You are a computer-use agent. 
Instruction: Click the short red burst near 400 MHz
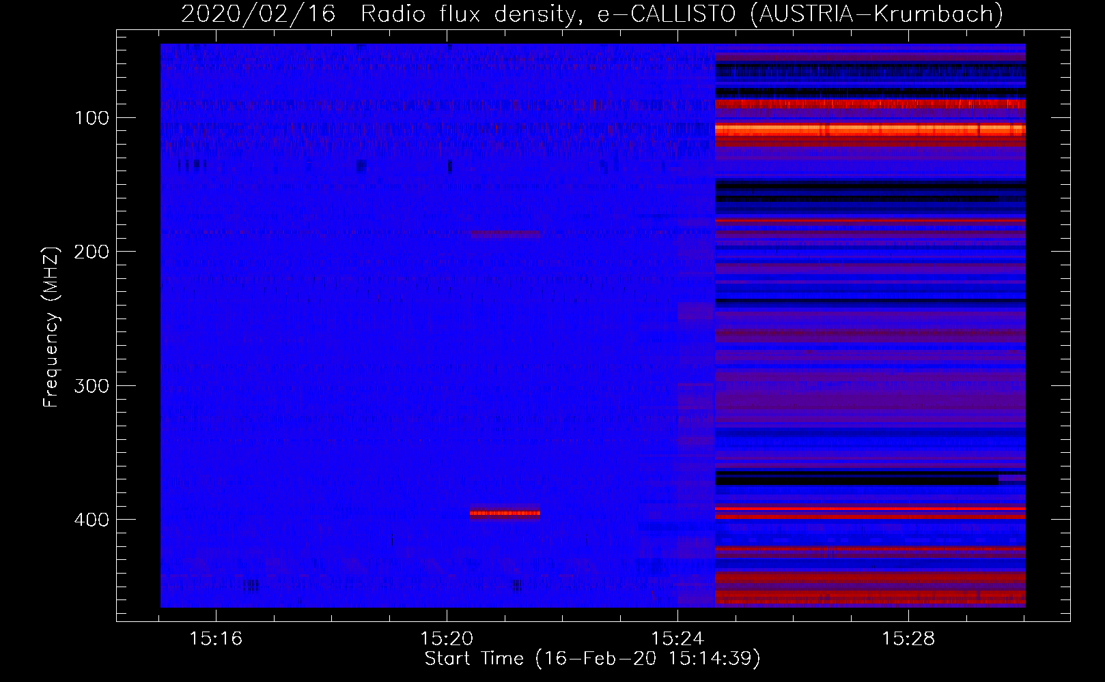505,513
